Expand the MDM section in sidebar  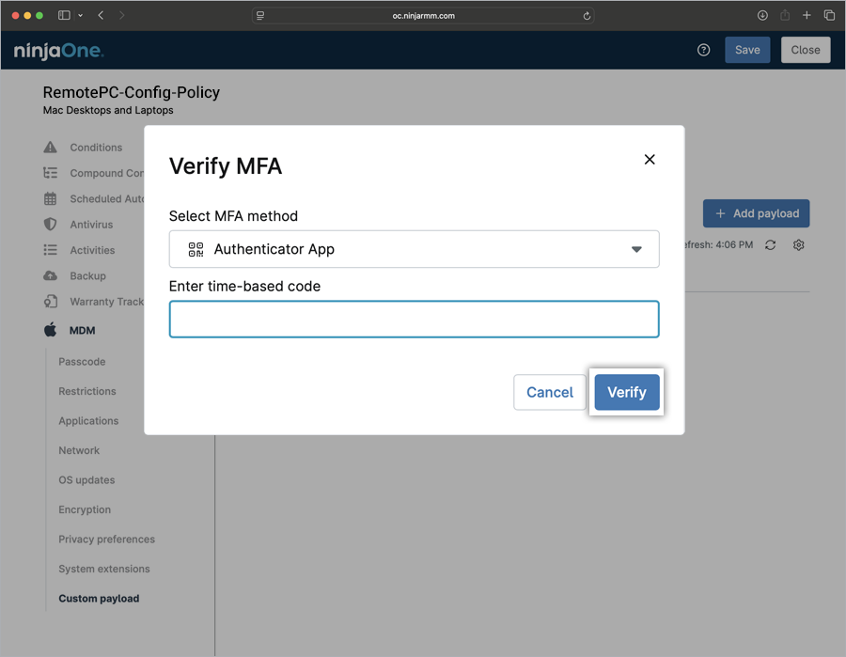tap(81, 331)
